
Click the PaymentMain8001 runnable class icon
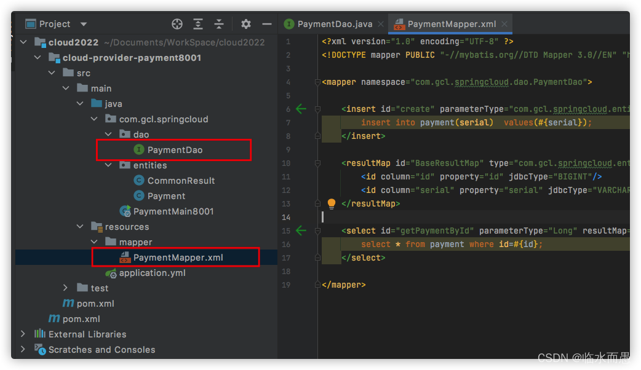click(x=125, y=211)
